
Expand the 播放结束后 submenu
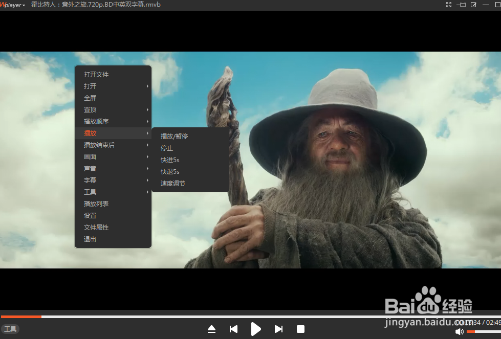113,145
